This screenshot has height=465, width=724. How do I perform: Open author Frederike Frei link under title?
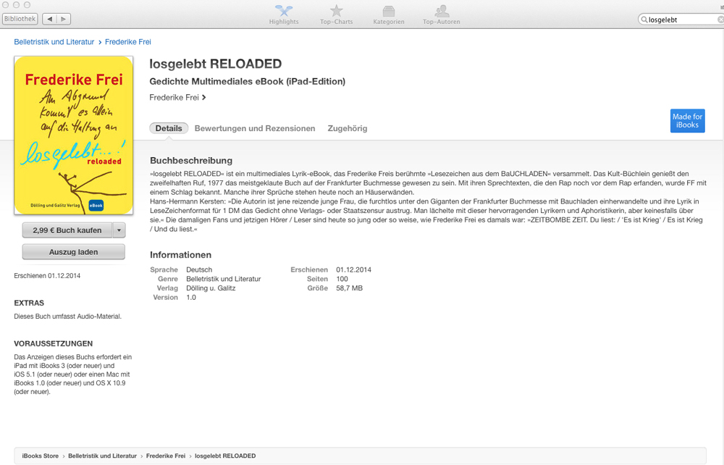pyautogui.click(x=177, y=98)
